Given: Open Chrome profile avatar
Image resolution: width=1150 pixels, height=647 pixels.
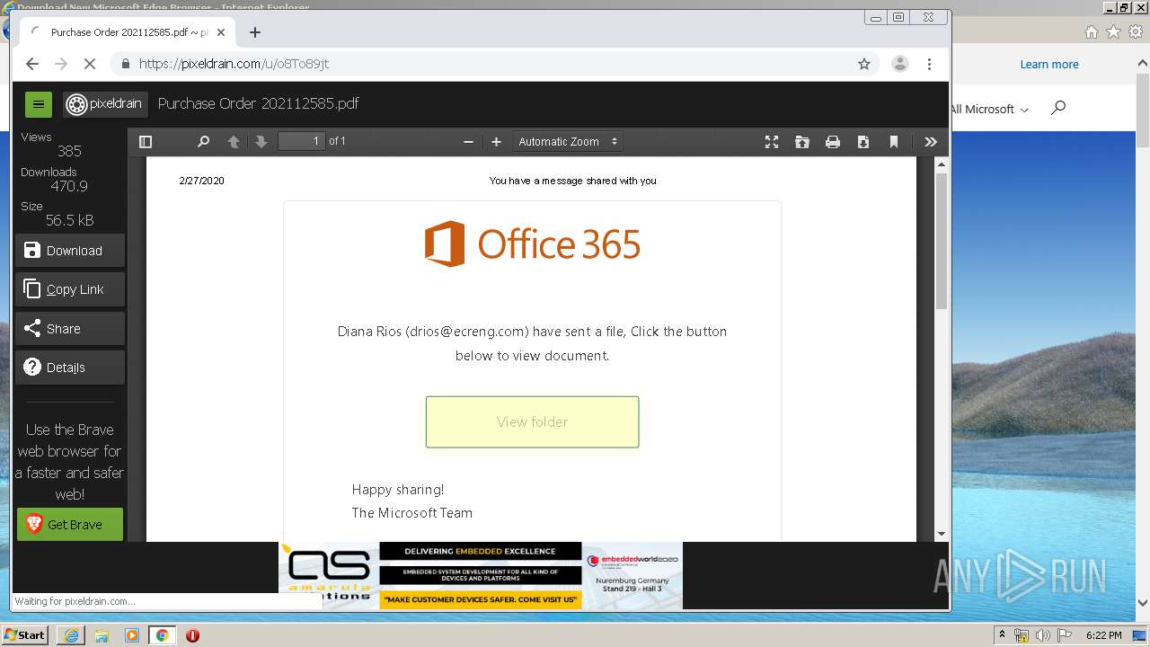Looking at the screenshot, I should (x=899, y=64).
